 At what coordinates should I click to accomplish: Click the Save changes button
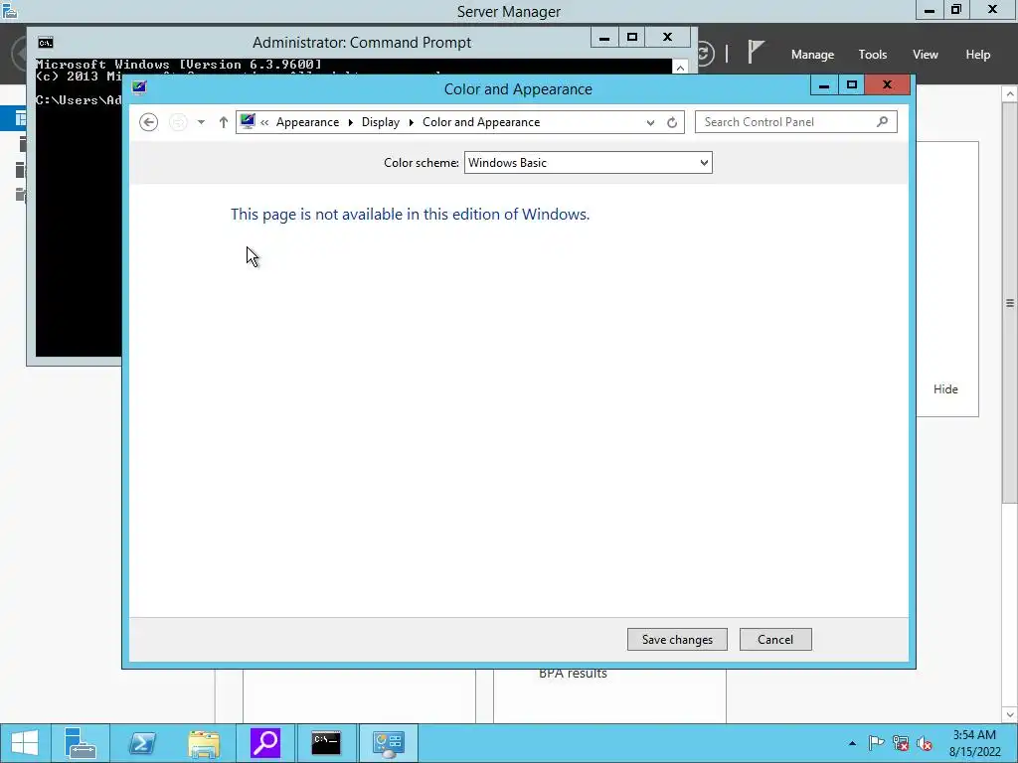point(677,639)
